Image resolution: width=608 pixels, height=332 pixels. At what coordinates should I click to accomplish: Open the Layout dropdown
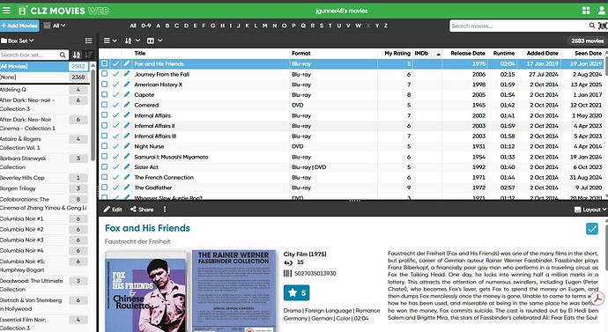click(x=589, y=210)
